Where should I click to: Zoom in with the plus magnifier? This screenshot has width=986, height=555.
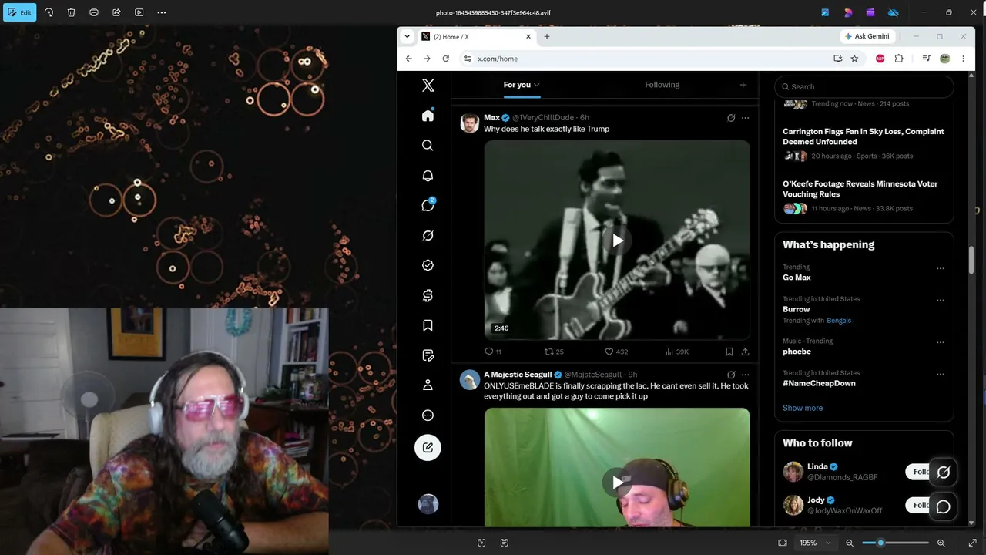[x=941, y=543]
